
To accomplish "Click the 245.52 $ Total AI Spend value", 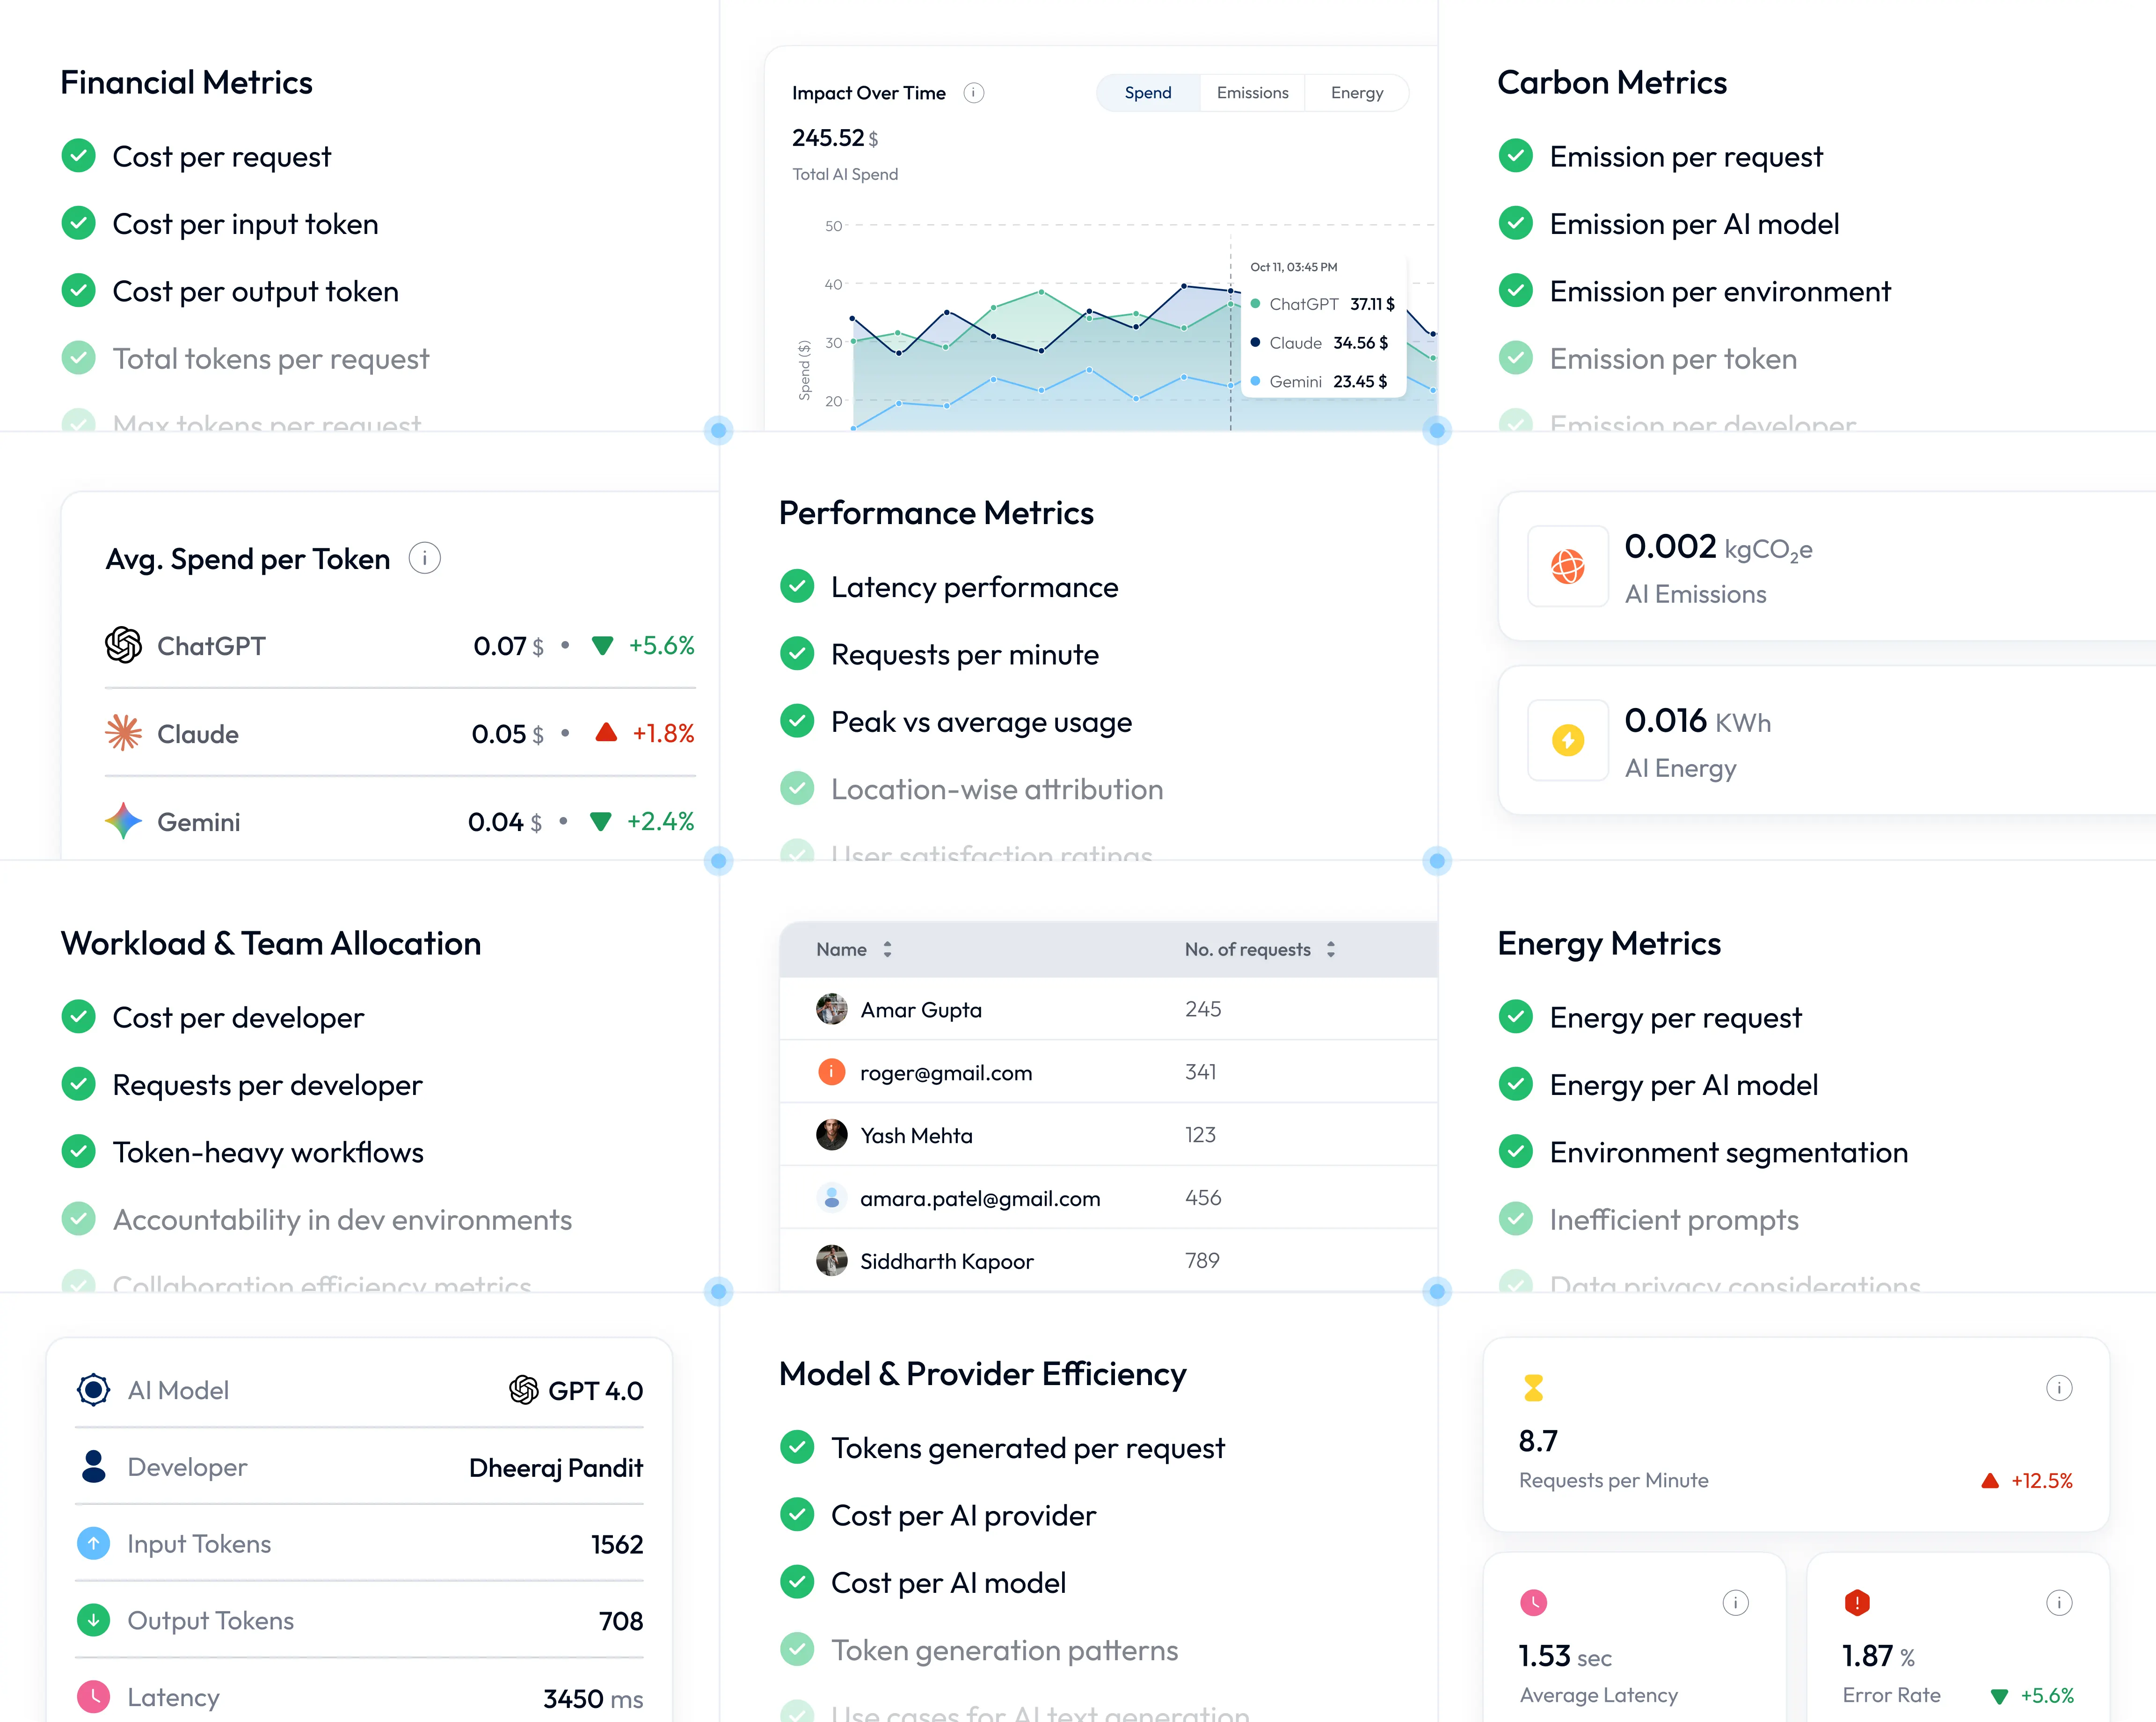I will [835, 138].
